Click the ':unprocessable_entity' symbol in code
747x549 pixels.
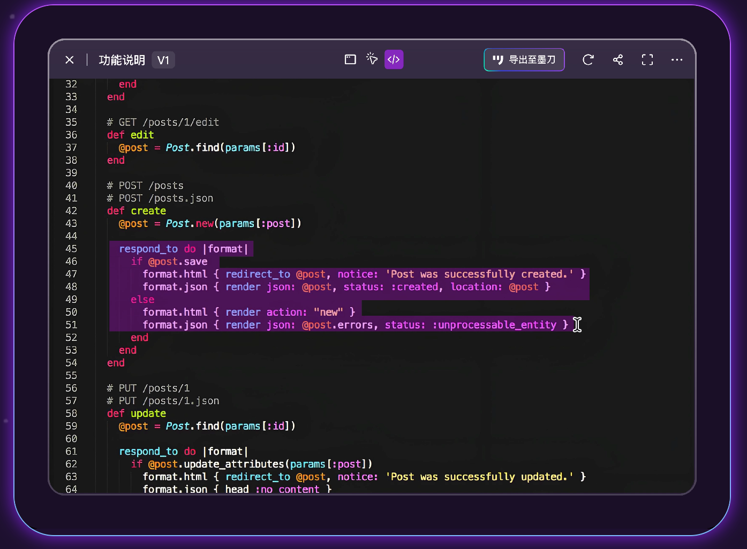494,325
